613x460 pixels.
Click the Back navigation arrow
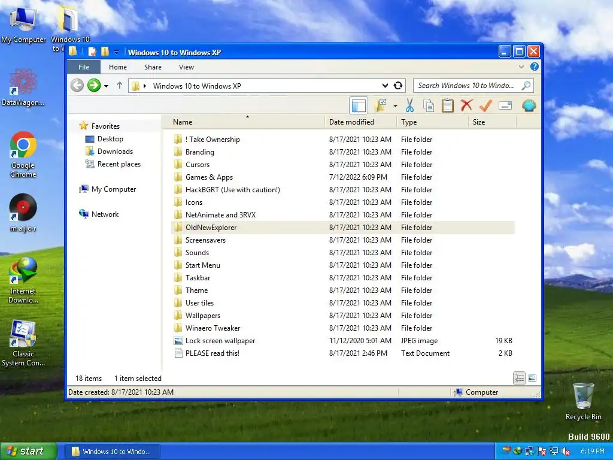77,85
